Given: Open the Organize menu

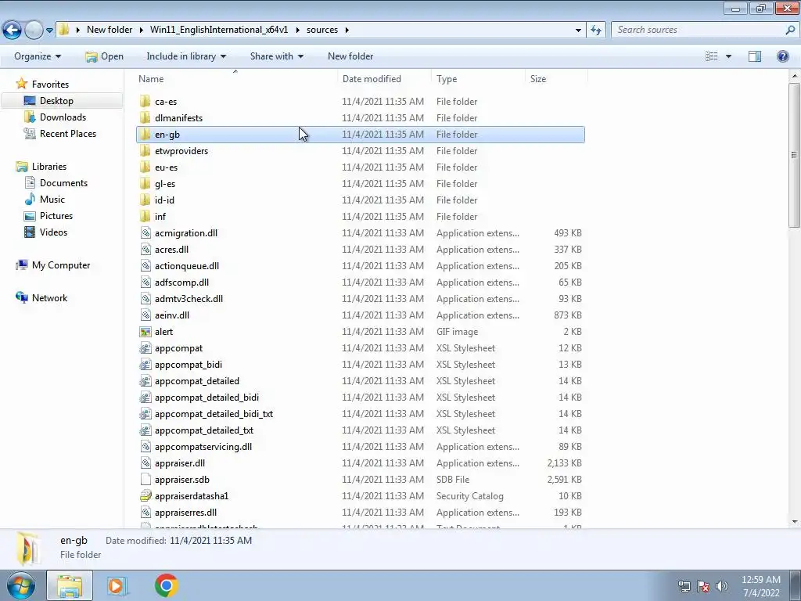Looking at the screenshot, I should click(x=38, y=56).
